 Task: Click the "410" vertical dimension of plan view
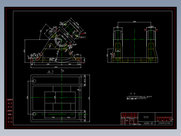(89, 98)
